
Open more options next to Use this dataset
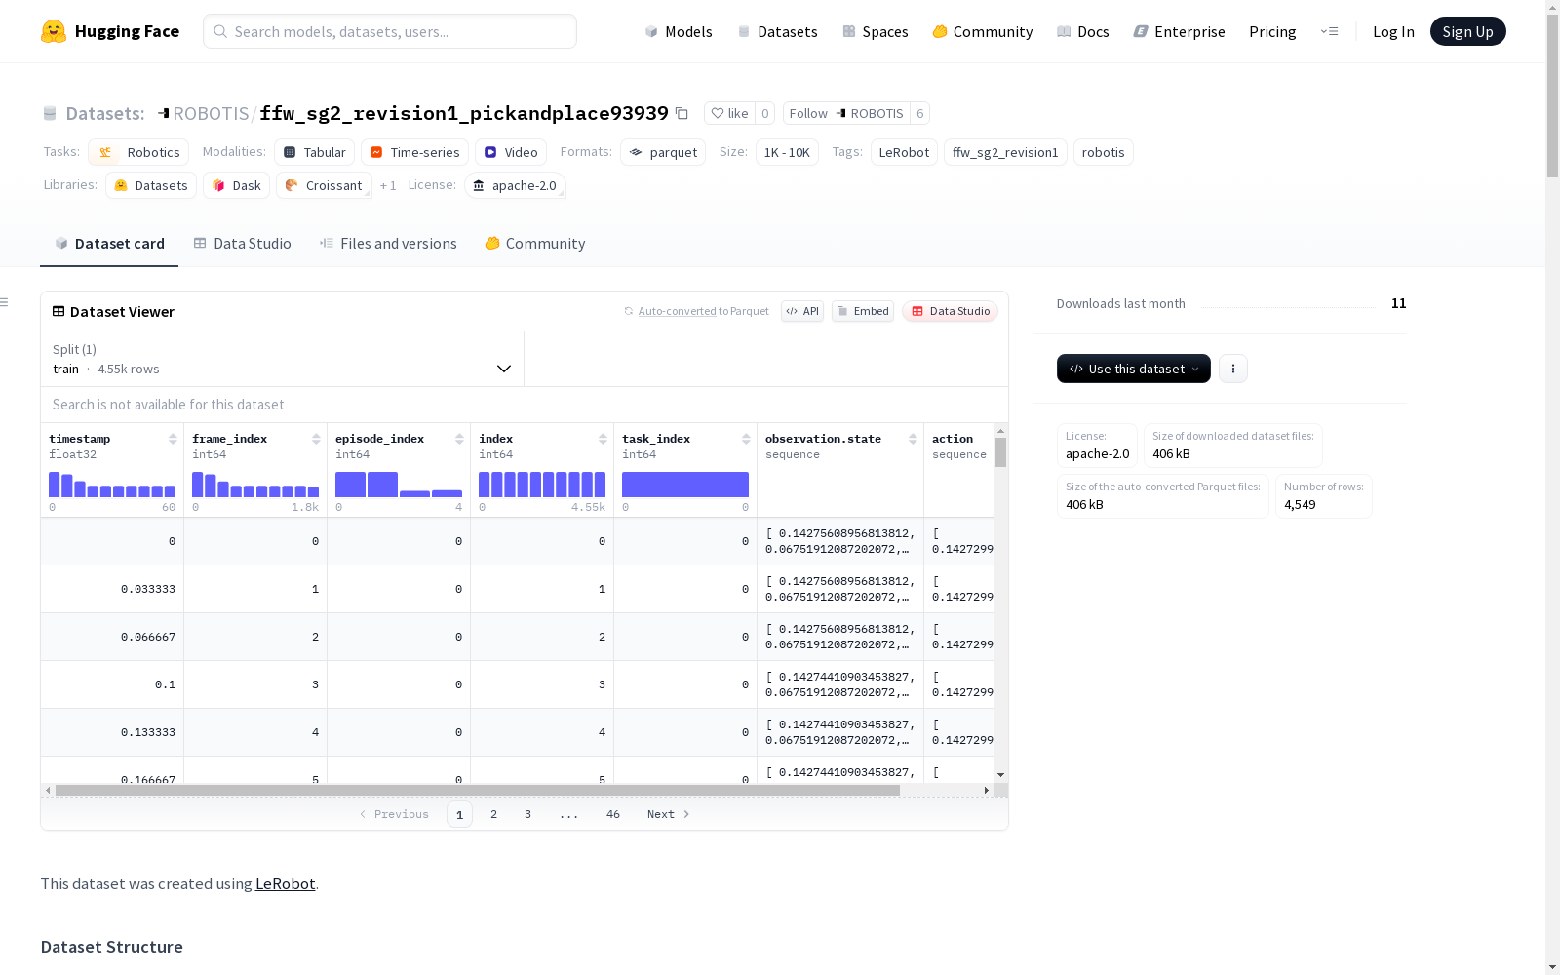click(1233, 369)
